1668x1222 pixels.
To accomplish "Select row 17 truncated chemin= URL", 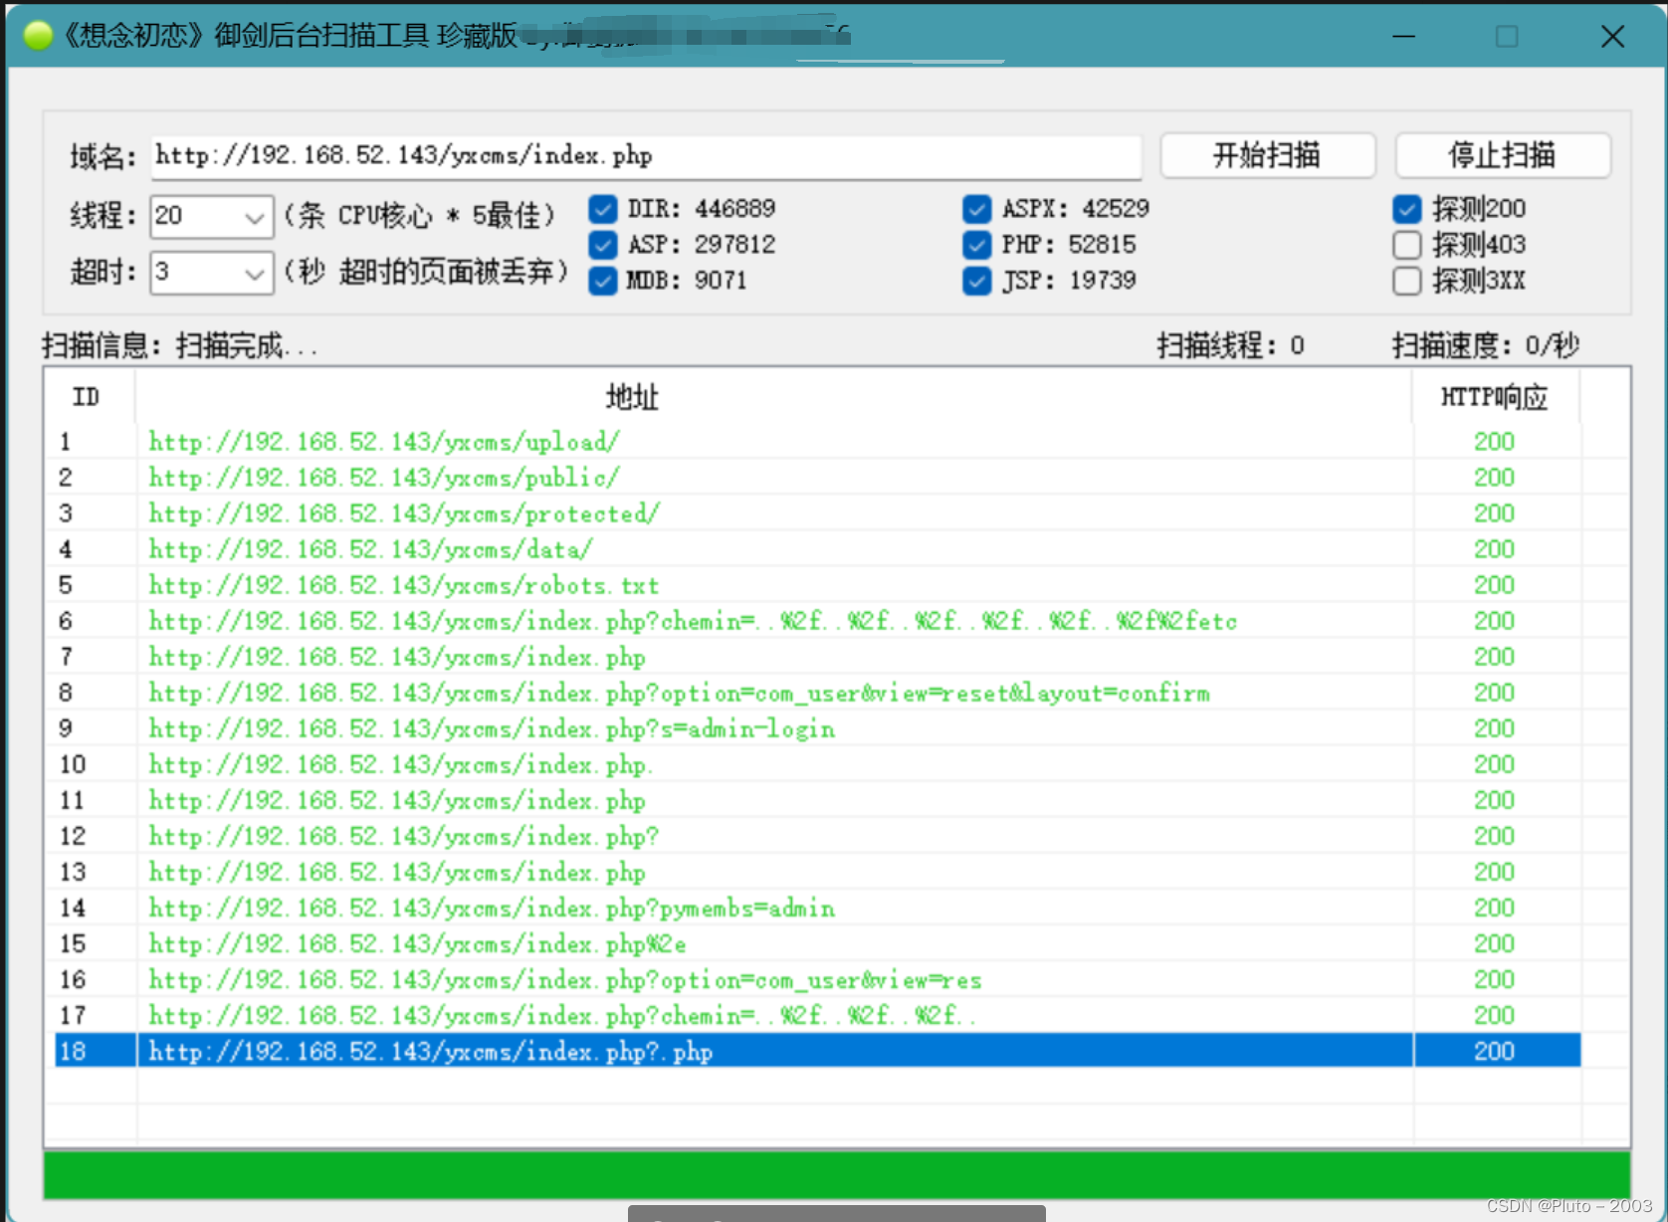I will (x=817, y=1015).
